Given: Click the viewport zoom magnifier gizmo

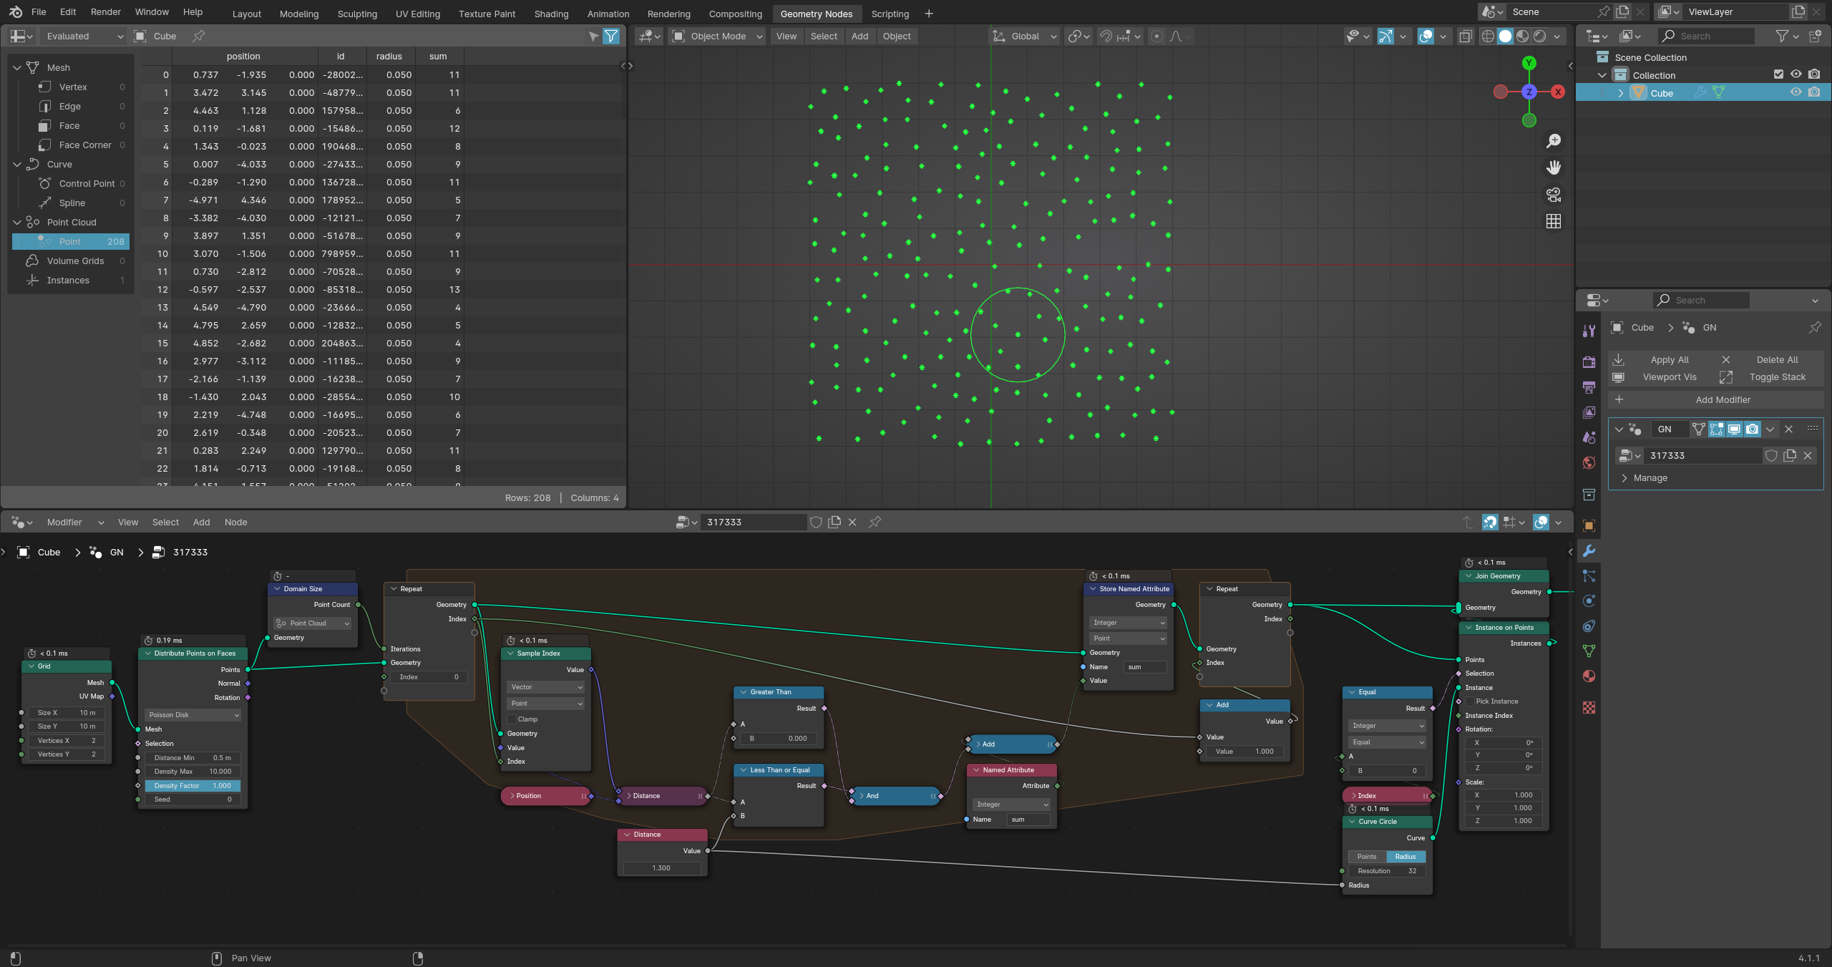Looking at the screenshot, I should tap(1554, 141).
